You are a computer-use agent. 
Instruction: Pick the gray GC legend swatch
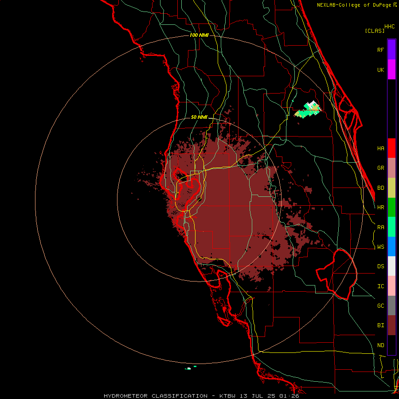(x=391, y=305)
